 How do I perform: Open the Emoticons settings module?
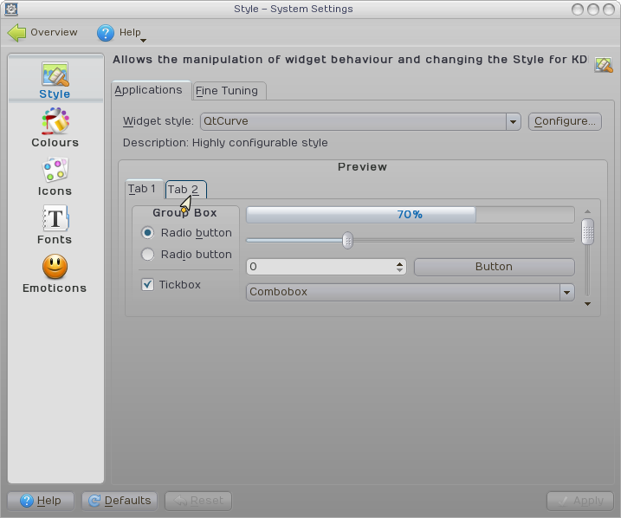click(x=55, y=274)
